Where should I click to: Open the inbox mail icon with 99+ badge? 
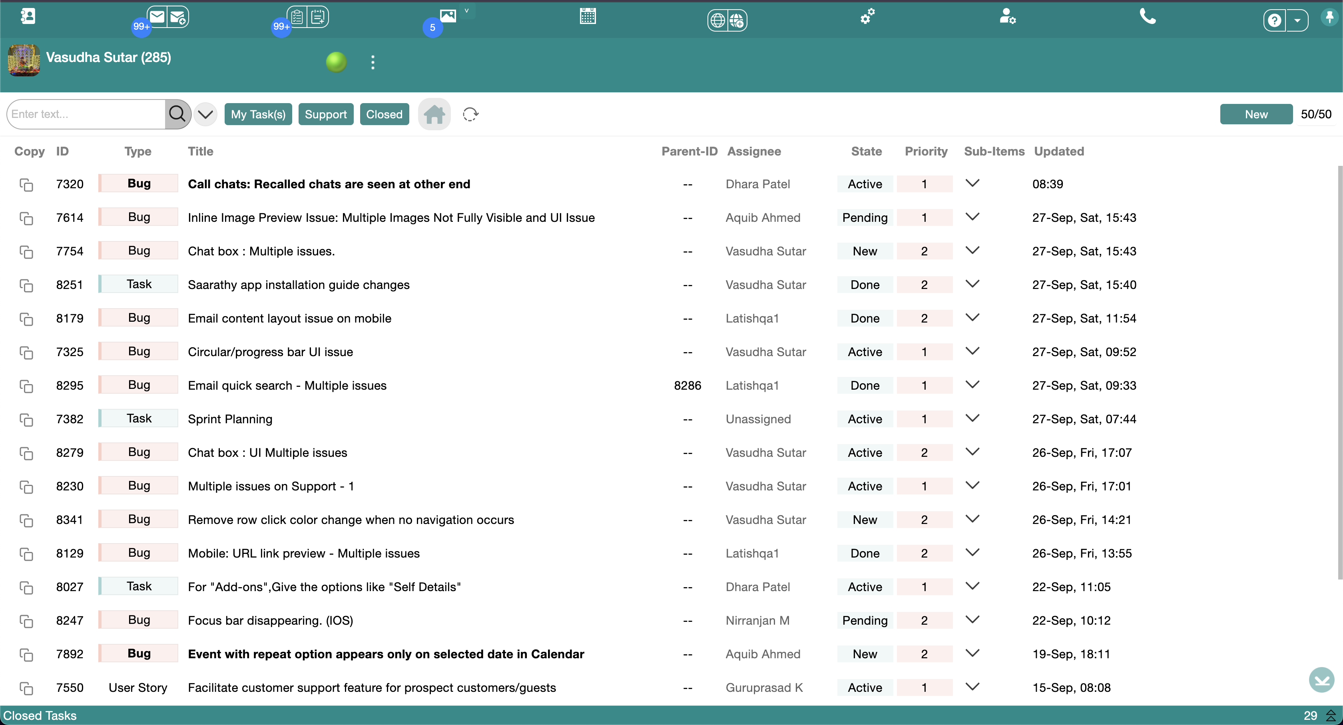point(158,16)
